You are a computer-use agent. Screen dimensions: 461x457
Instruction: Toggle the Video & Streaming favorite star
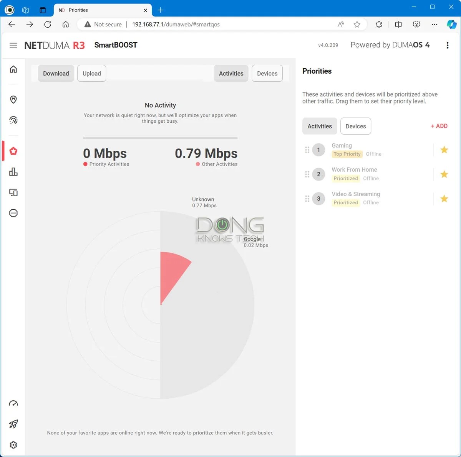(444, 199)
